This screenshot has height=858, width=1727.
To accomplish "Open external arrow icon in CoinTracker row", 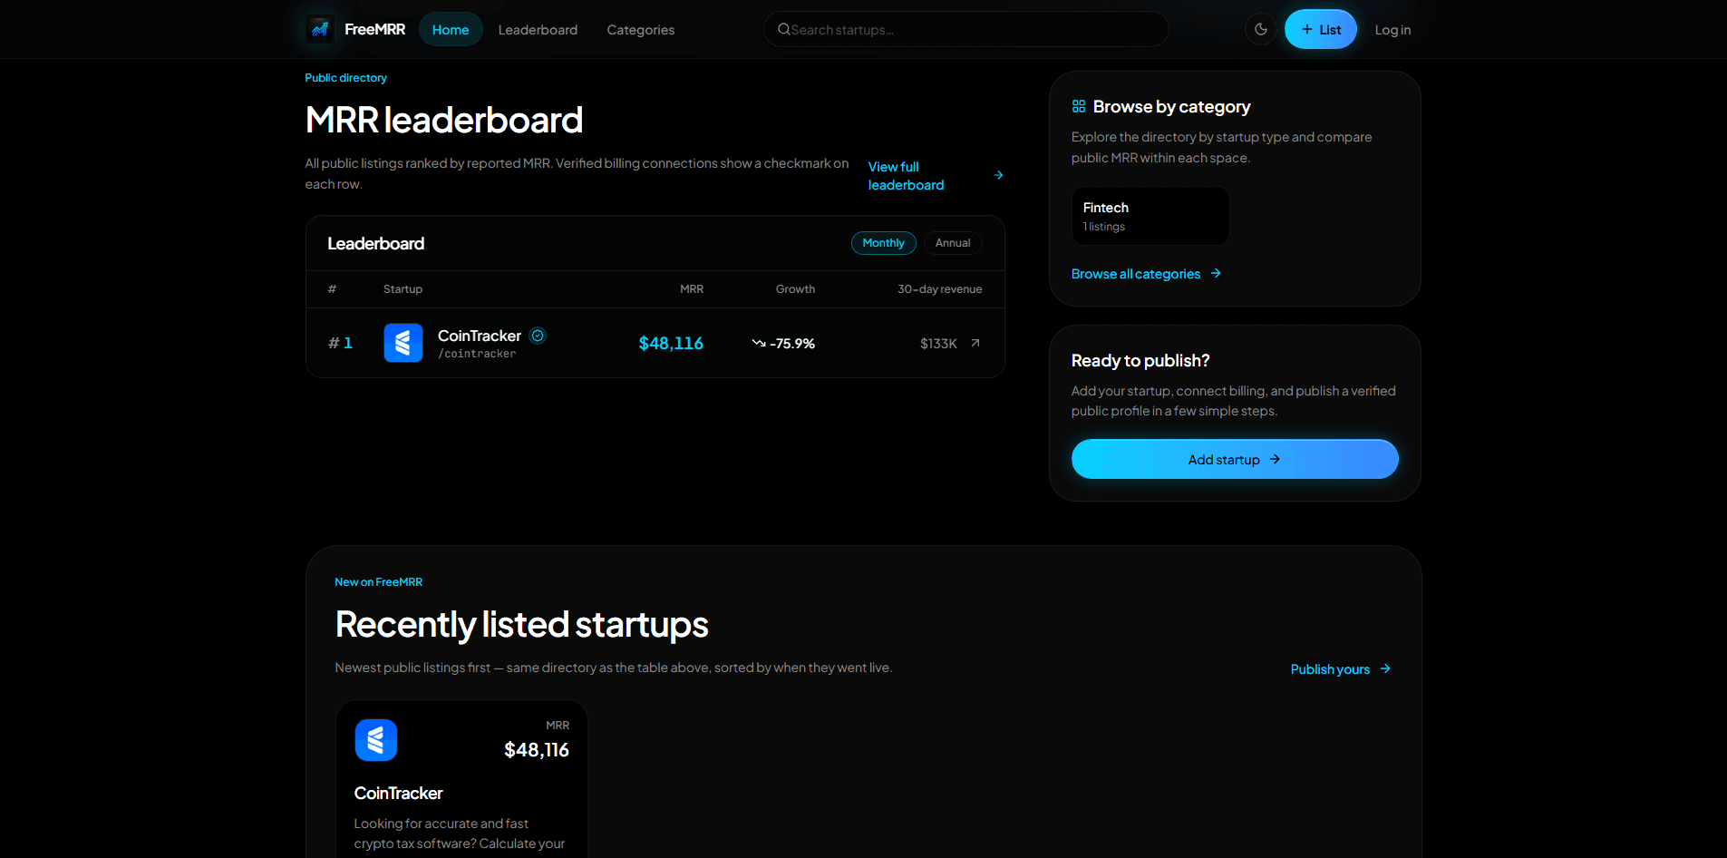I will pyautogui.click(x=975, y=343).
